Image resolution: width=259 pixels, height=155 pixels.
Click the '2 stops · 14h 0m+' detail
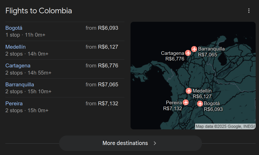[x=27, y=54]
